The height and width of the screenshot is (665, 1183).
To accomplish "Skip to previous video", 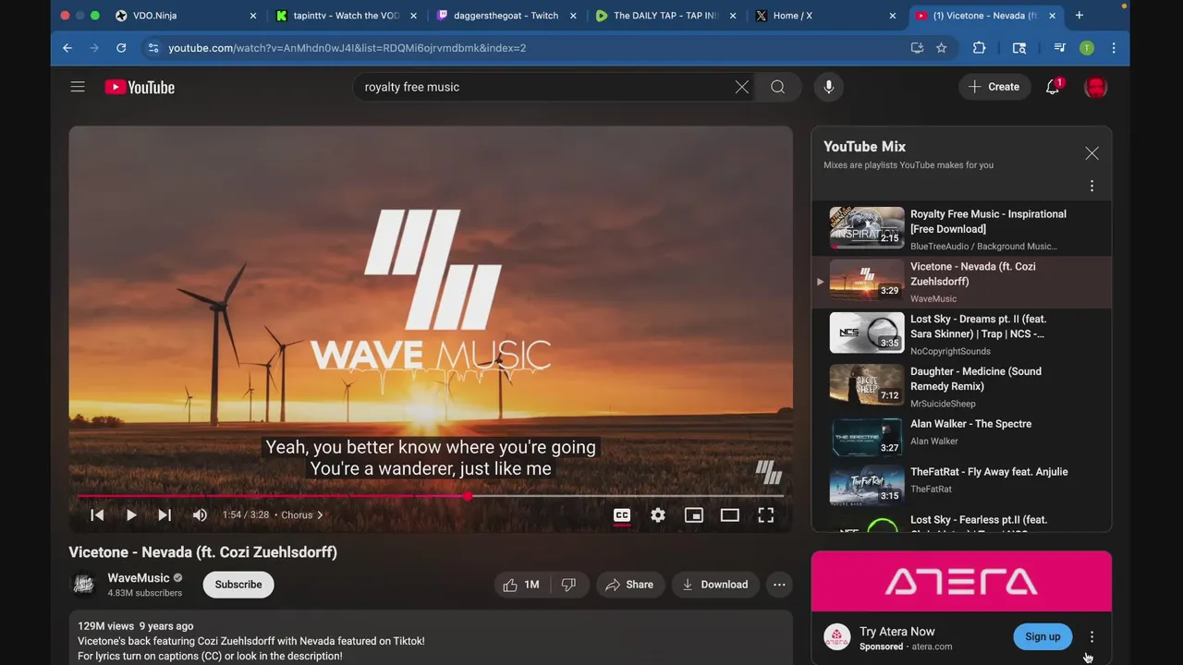I will click(x=97, y=515).
